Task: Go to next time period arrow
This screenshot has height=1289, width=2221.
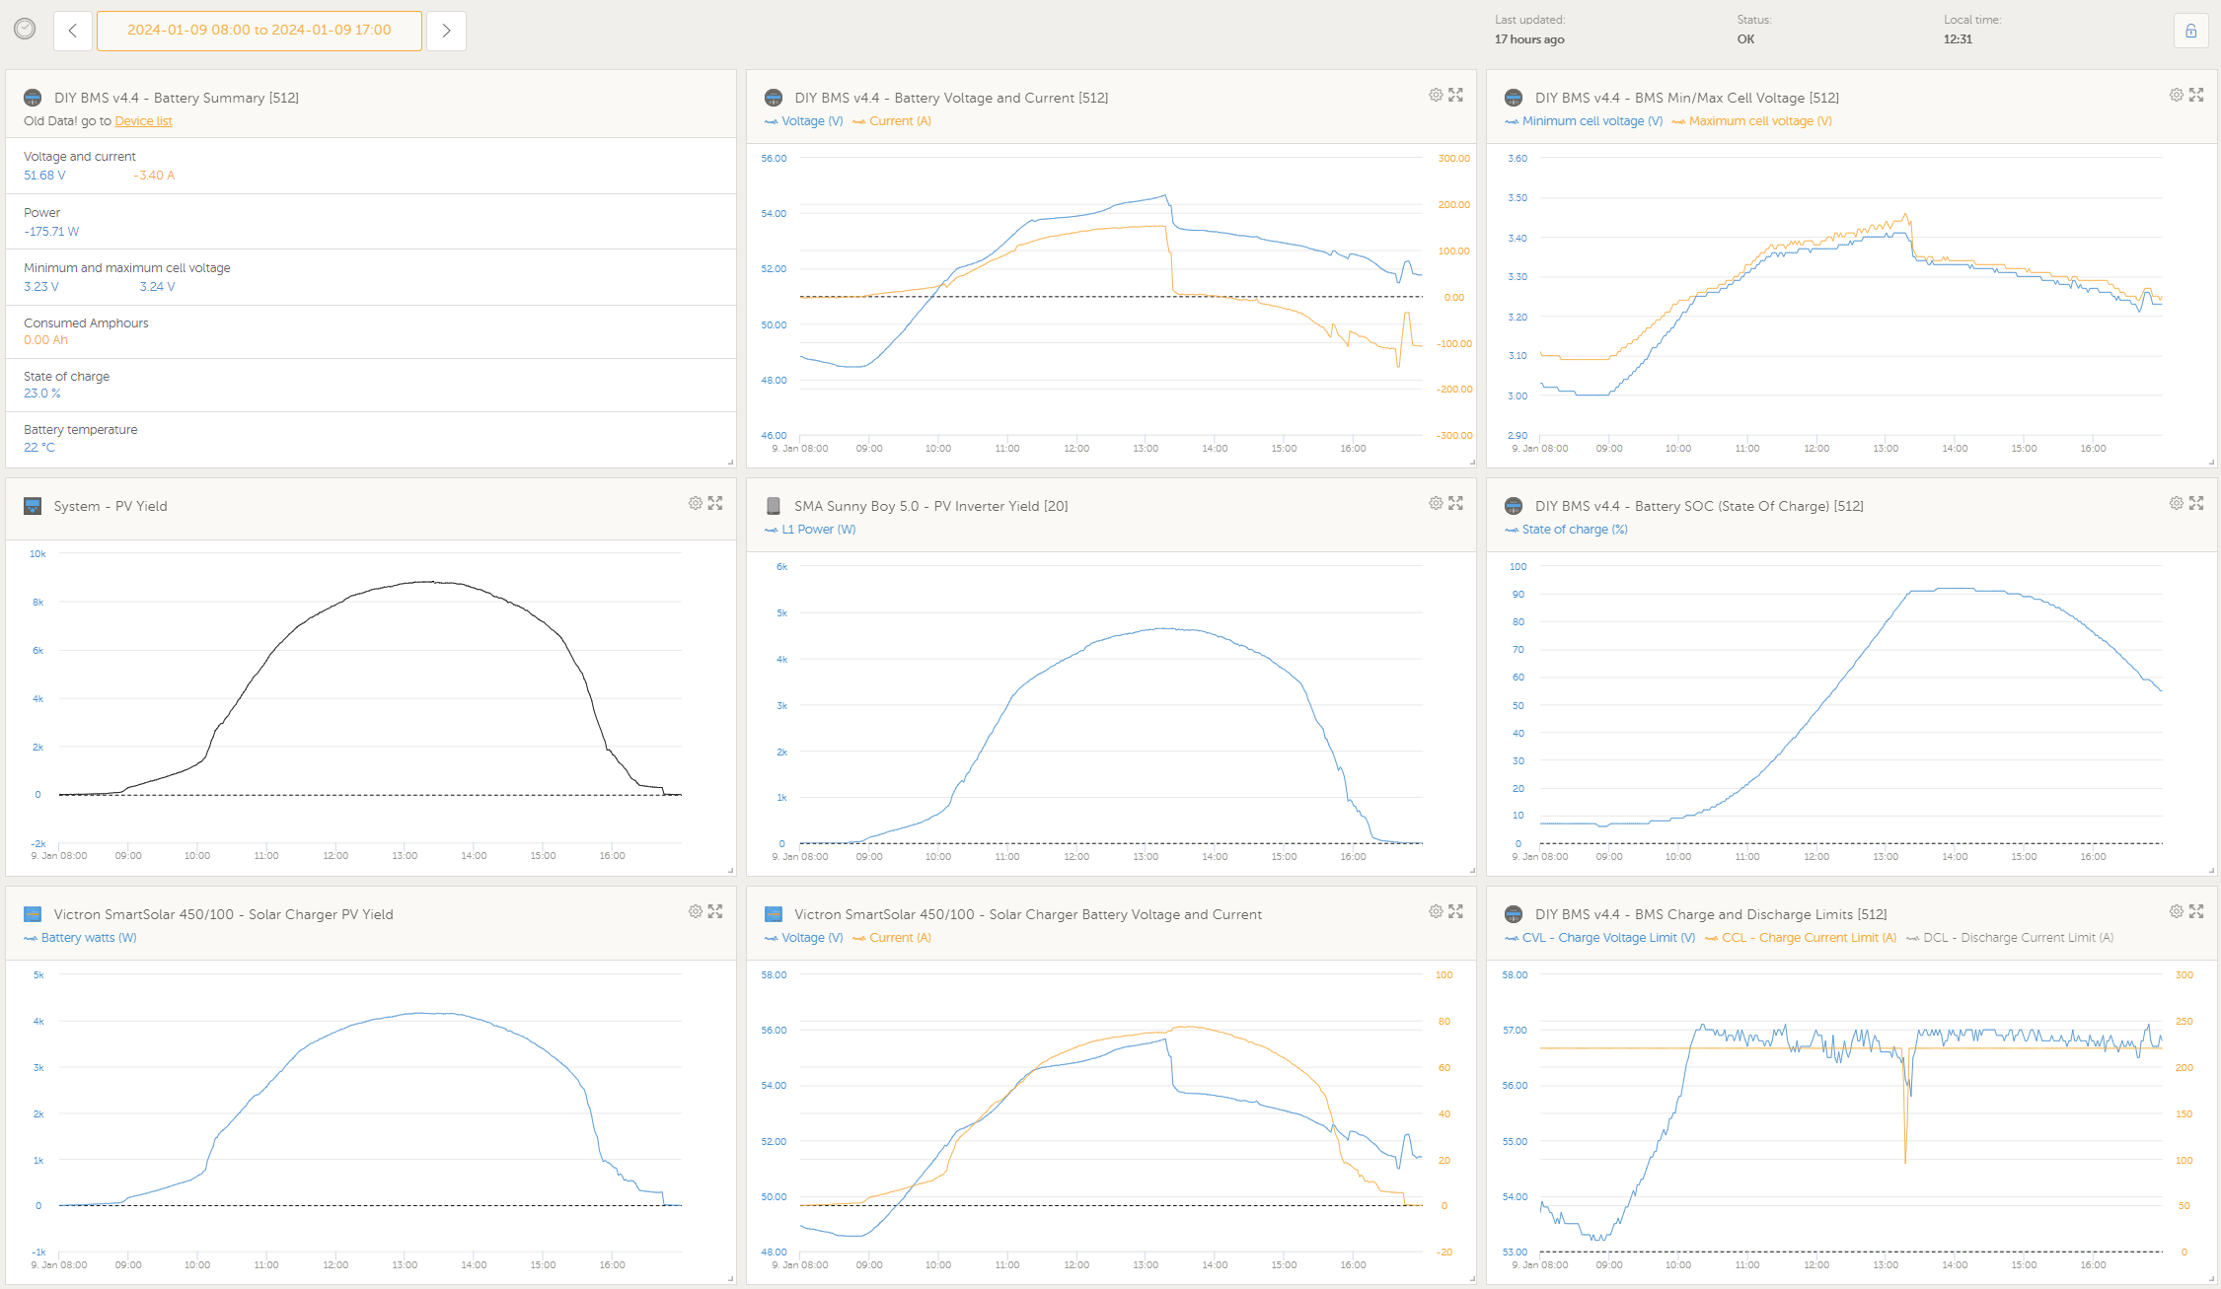Action: [446, 31]
